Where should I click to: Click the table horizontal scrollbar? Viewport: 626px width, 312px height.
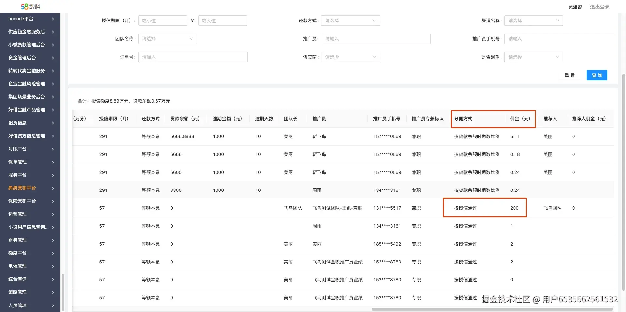pos(492,309)
